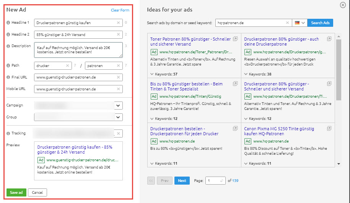Open the Campaign dropdown
350x203 pixels.
coord(118,105)
